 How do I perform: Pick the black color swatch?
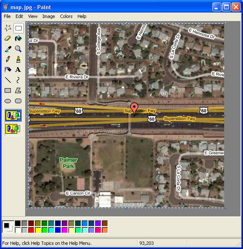[18, 223]
